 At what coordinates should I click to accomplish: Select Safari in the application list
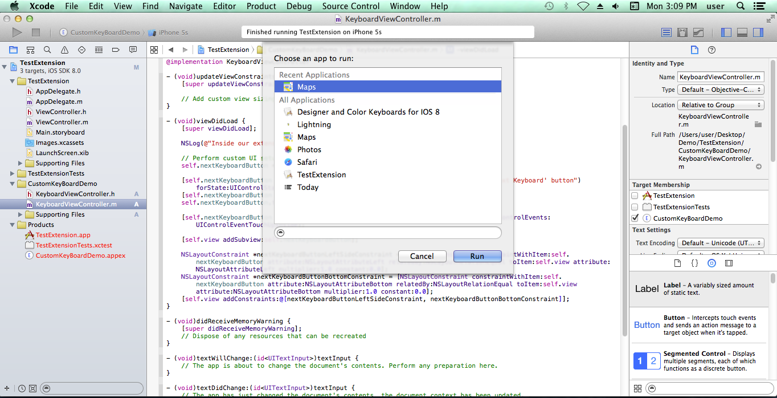(x=387, y=162)
